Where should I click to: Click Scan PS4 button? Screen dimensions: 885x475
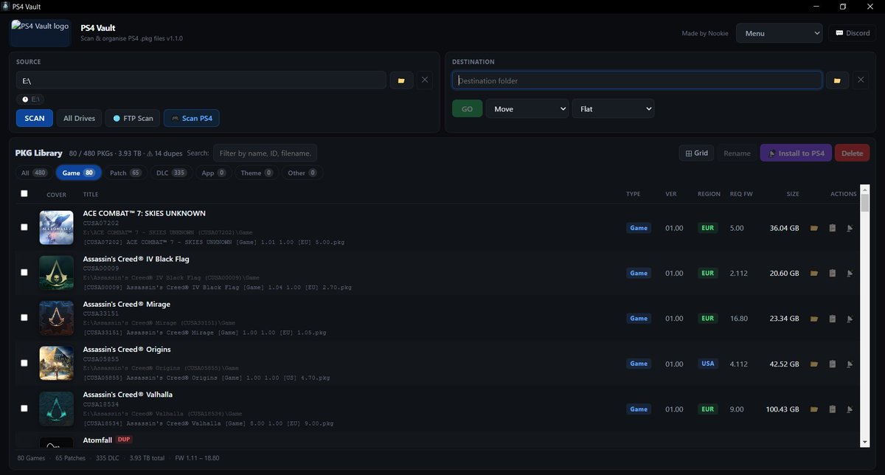(191, 118)
